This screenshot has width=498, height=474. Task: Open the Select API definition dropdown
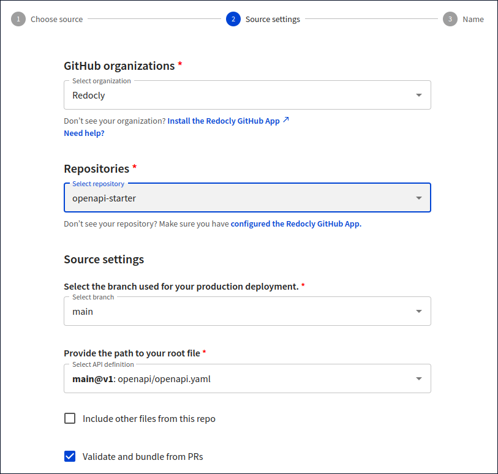tap(247, 378)
